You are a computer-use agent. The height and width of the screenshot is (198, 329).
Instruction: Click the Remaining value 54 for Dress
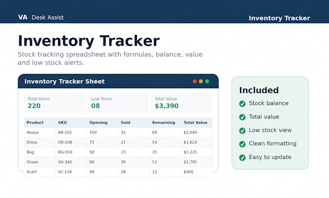pos(154,142)
